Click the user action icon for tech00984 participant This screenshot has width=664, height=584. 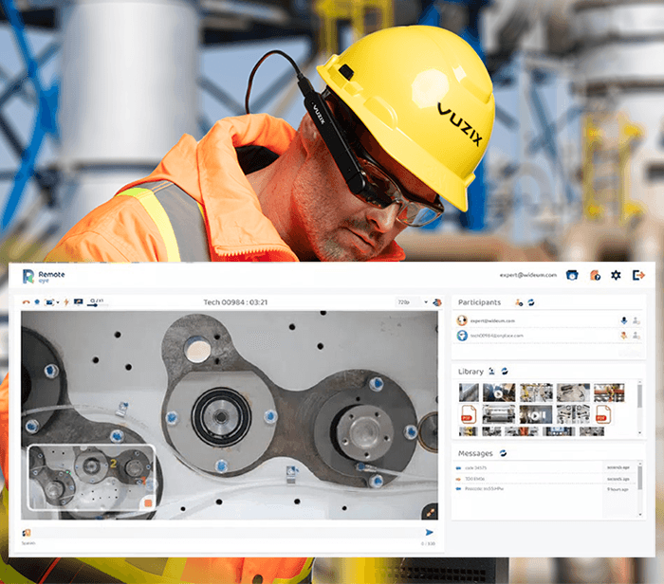click(x=636, y=336)
